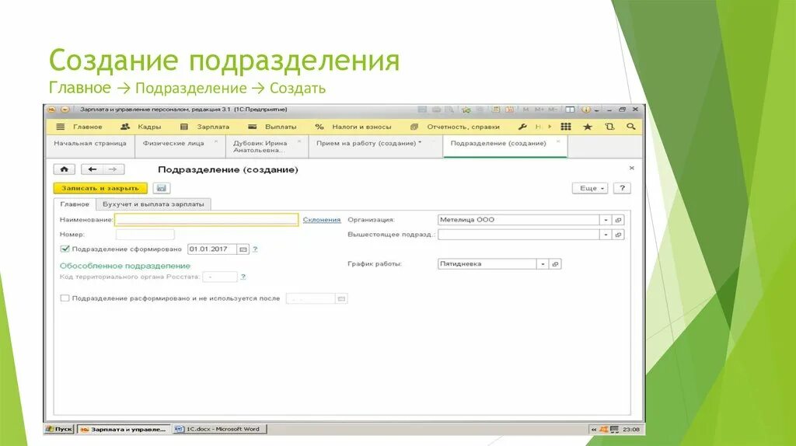The height and width of the screenshot is (446, 796).
Task: Close the Подразделение (создание) tab
Action: click(558, 141)
